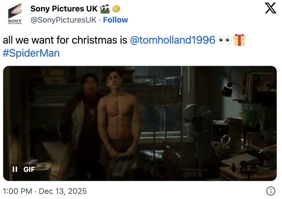
Task: Click the eyes emoji in the tweet
Action: coord(225,40)
